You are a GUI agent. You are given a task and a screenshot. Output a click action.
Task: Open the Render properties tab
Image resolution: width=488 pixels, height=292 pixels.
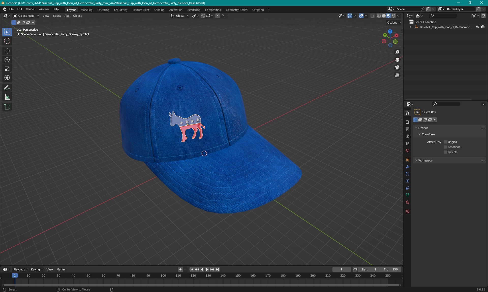click(407, 122)
